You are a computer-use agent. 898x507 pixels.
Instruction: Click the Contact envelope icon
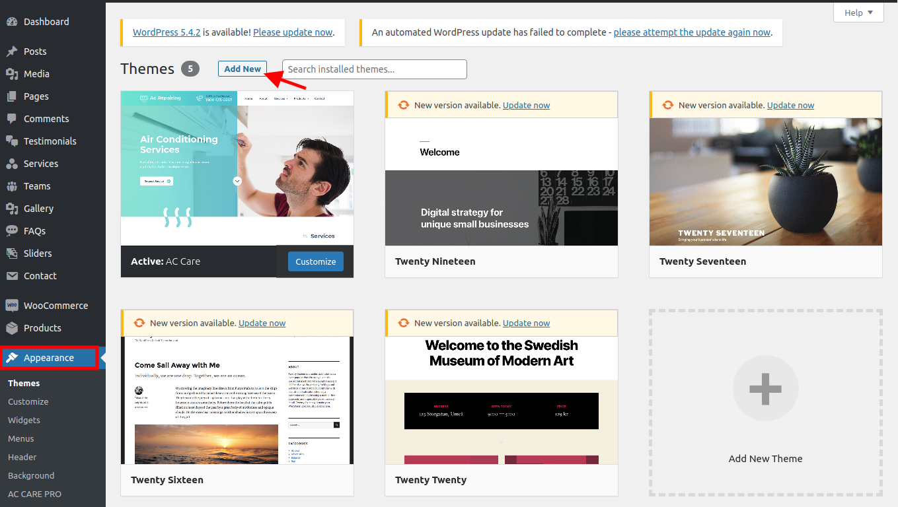click(12, 276)
